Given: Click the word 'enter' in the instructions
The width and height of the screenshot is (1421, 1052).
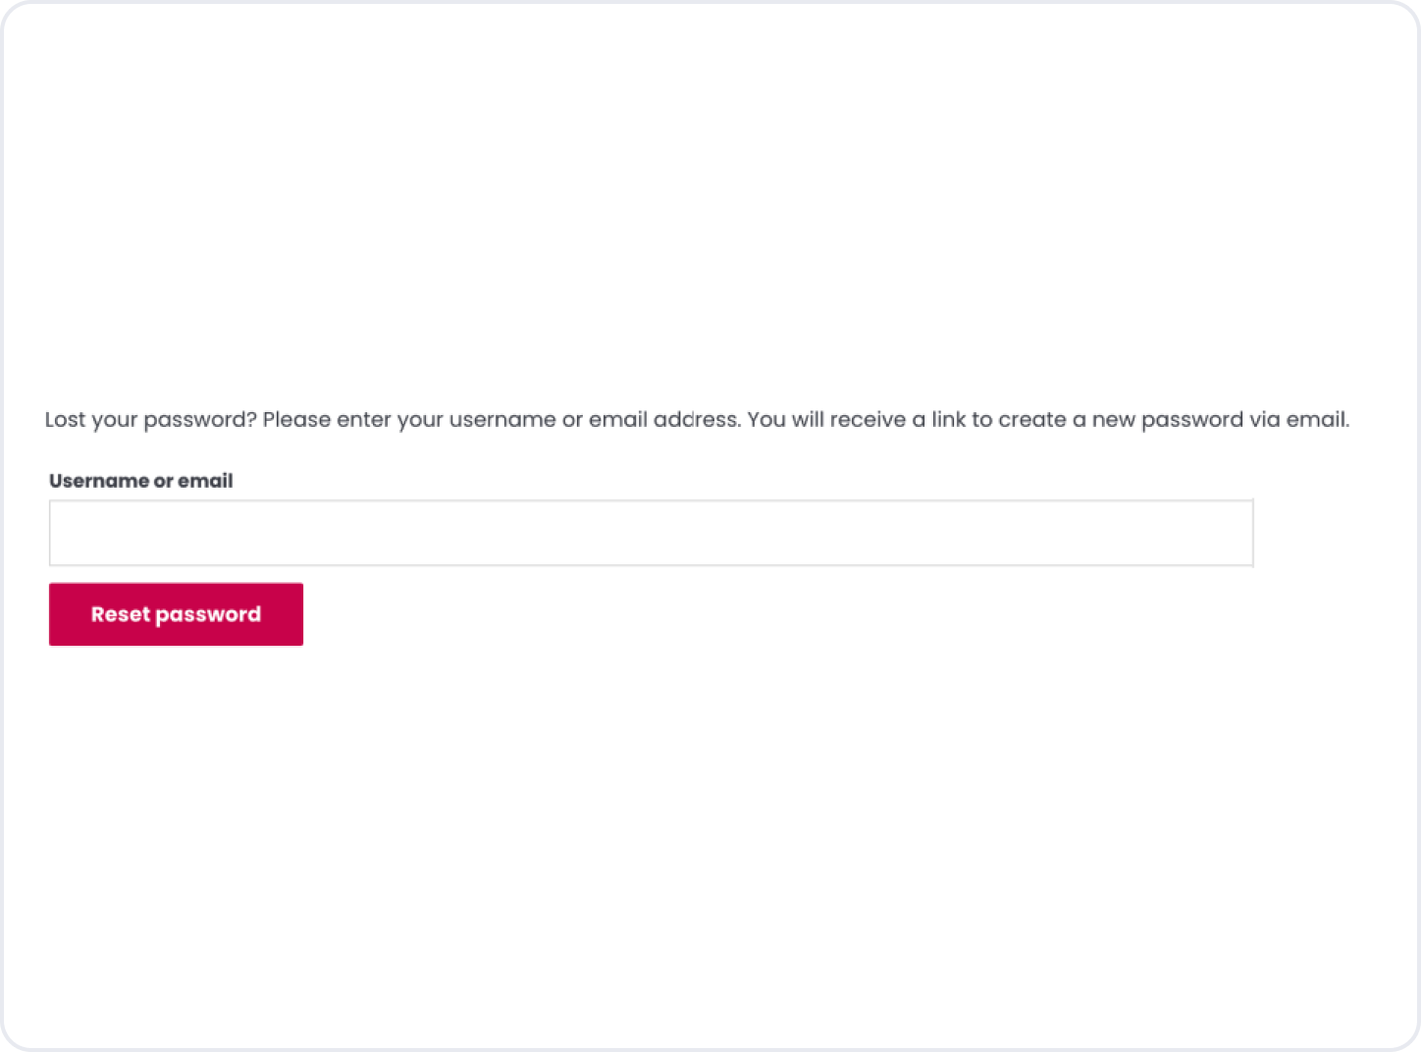Looking at the screenshot, I should (x=364, y=420).
